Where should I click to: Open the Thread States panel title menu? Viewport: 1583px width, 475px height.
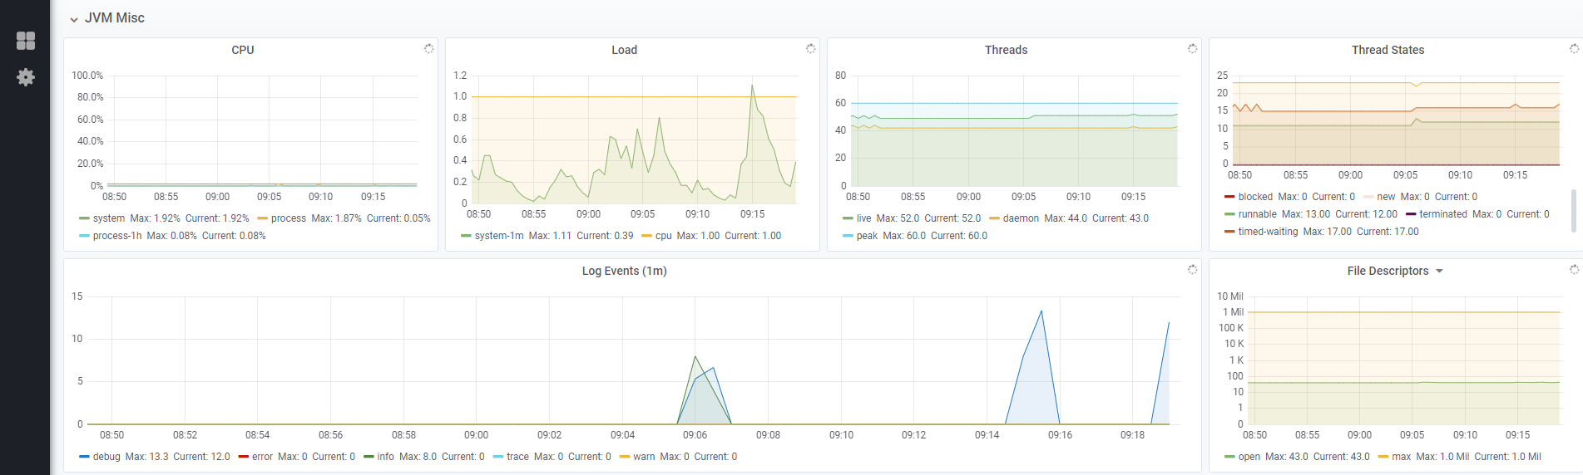tap(1388, 50)
